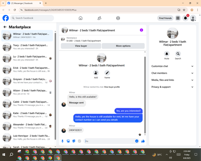Go back using Marketplace back arrow

pos(5,27)
